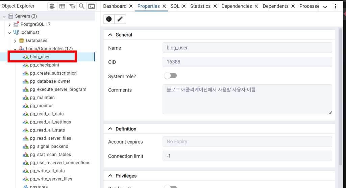Collapse the Definition section

click(x=110, y=129)
